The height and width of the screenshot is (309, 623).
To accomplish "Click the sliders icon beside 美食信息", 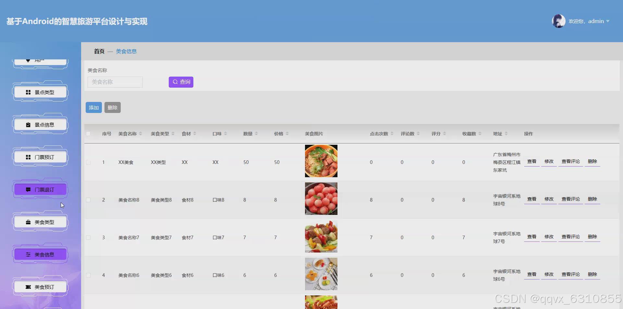I will click(28, 255).
